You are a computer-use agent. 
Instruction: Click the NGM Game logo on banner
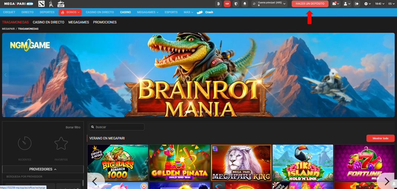pos(30,45)
